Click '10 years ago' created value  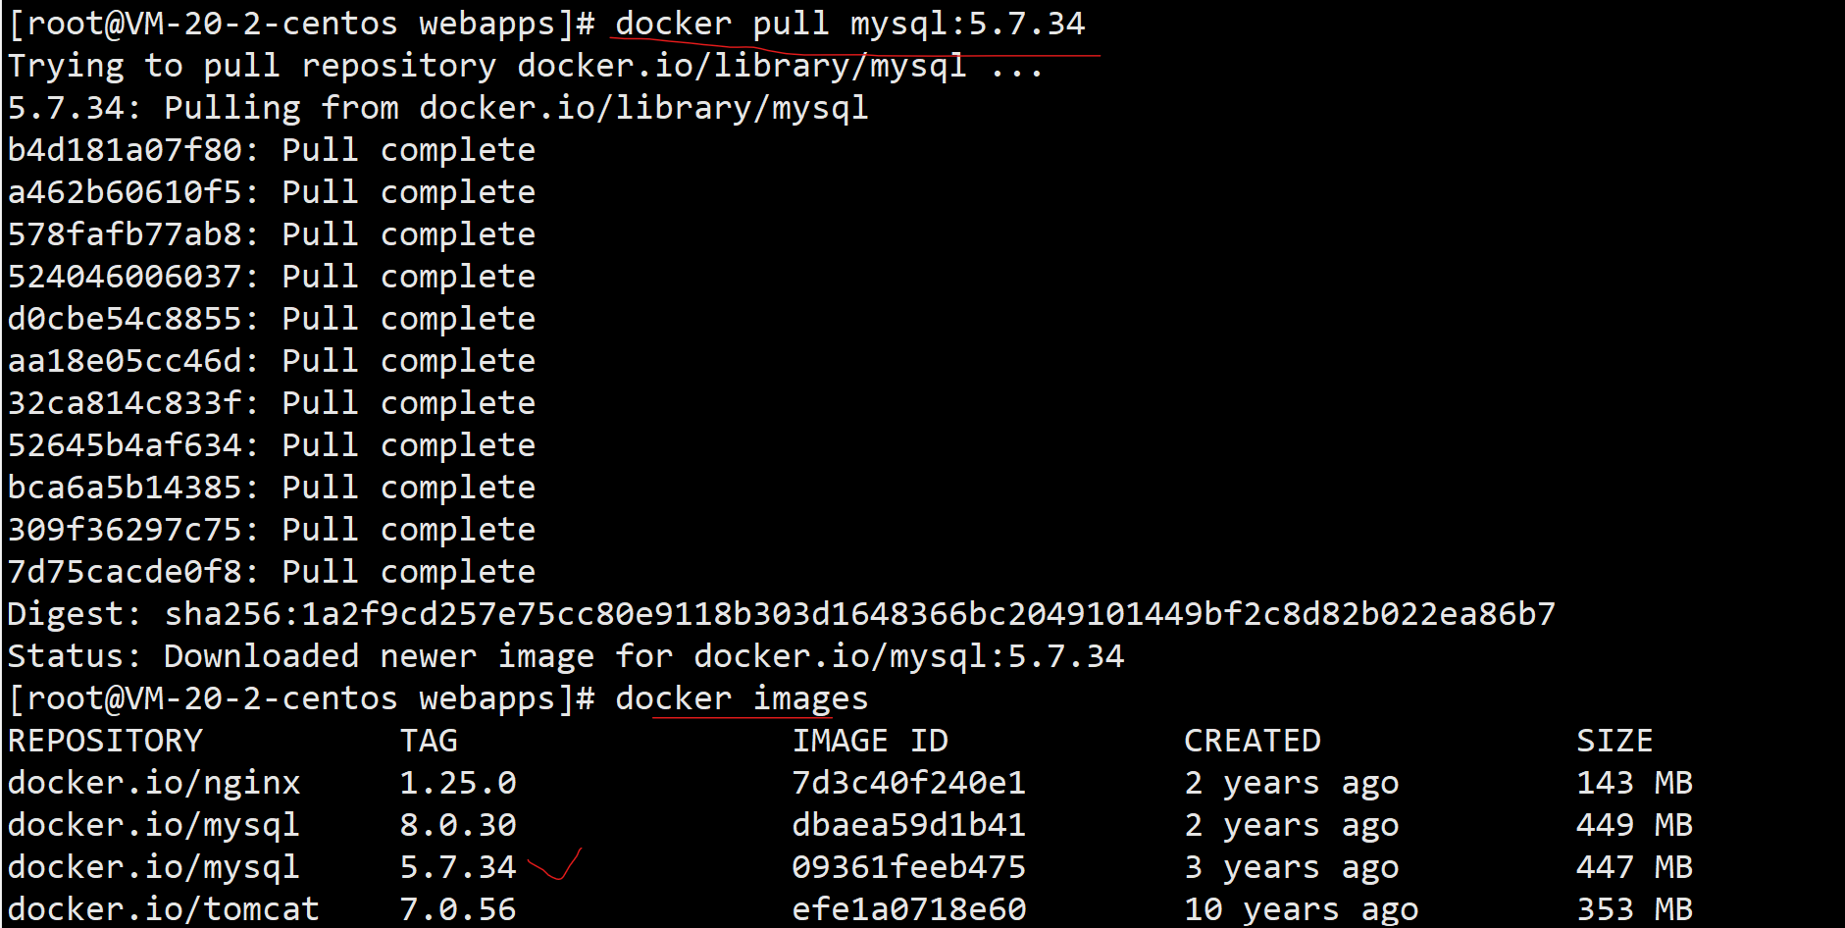coord(1302,909)
